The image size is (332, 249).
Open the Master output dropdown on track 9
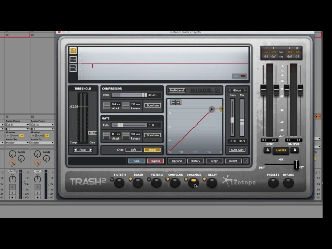(42, 143)
